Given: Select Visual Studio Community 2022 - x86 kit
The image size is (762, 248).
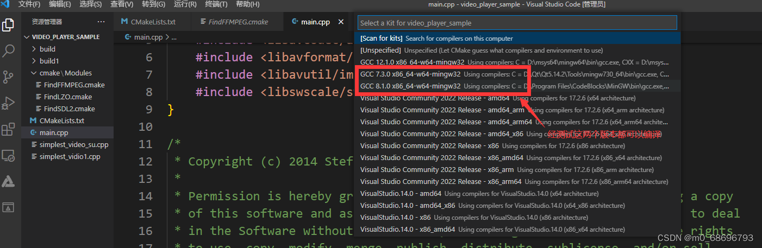Looking at the screenshot, I should point(517,146).
